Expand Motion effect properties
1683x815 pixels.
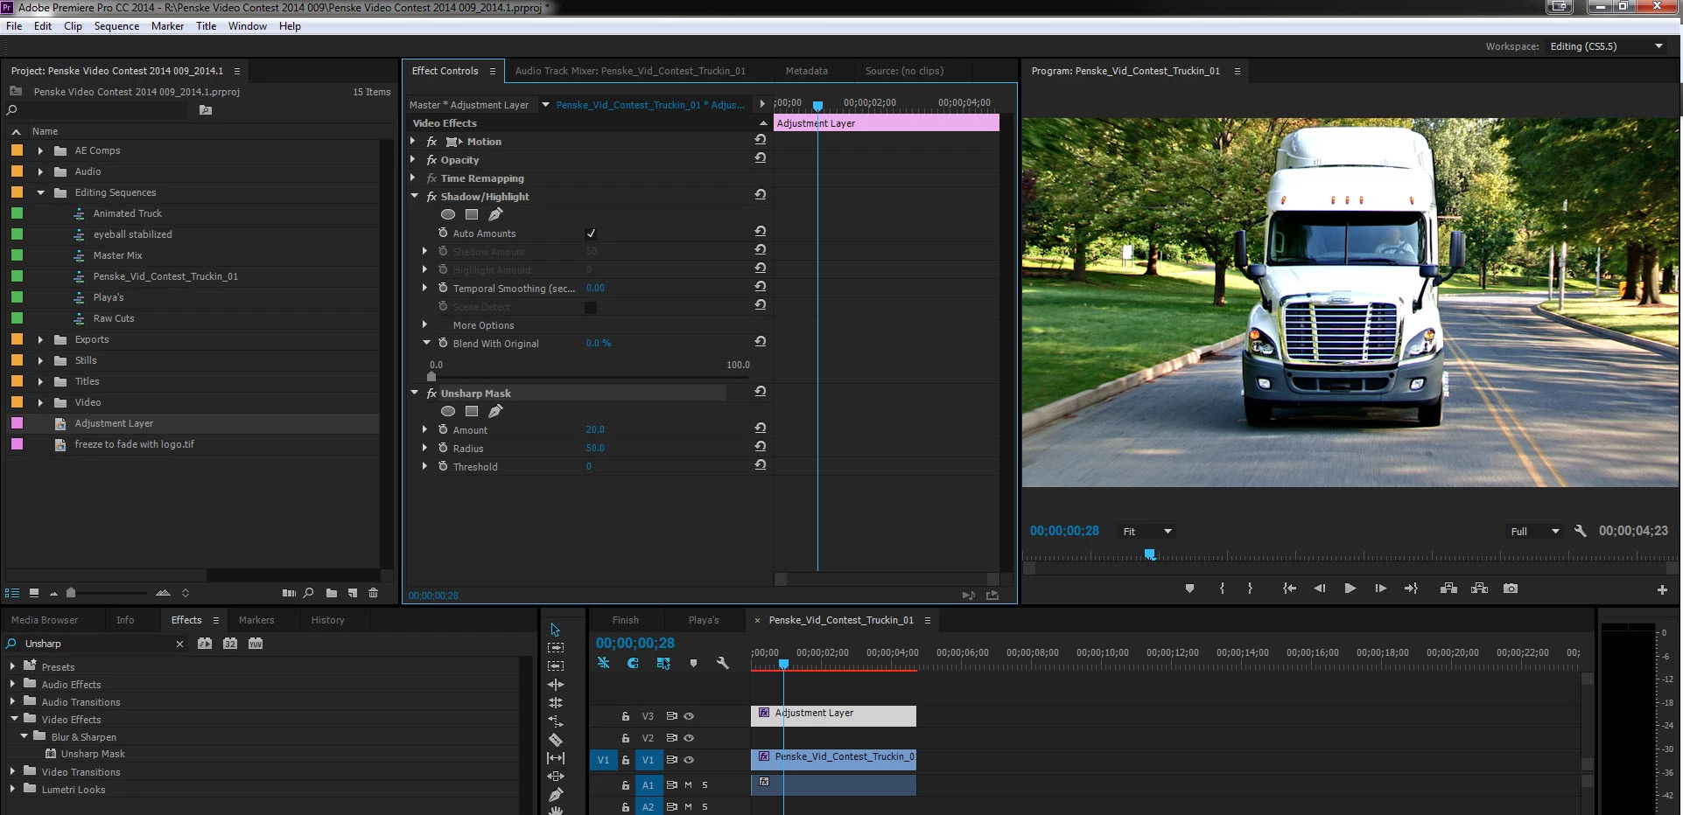[413, 141]
